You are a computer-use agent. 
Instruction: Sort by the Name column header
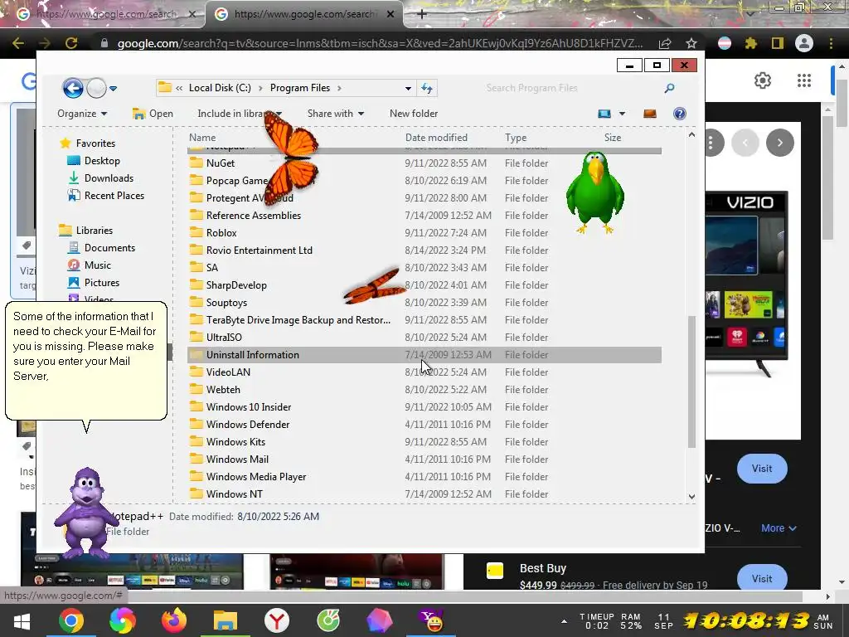[202, 138]
